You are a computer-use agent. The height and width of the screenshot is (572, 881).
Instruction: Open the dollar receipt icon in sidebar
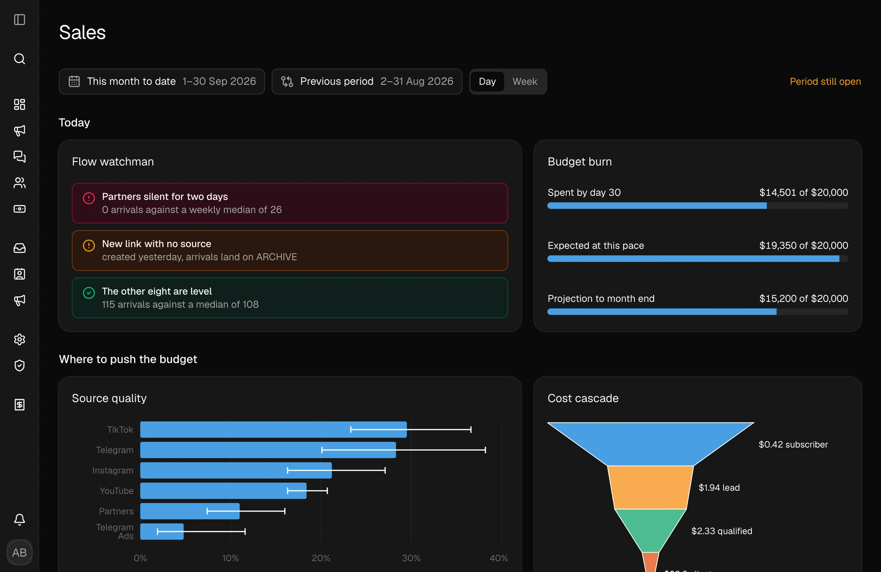[x=19, y=405]
